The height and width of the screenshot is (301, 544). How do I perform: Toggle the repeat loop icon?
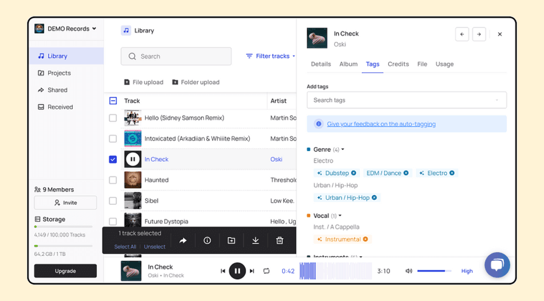click(267, 271)
